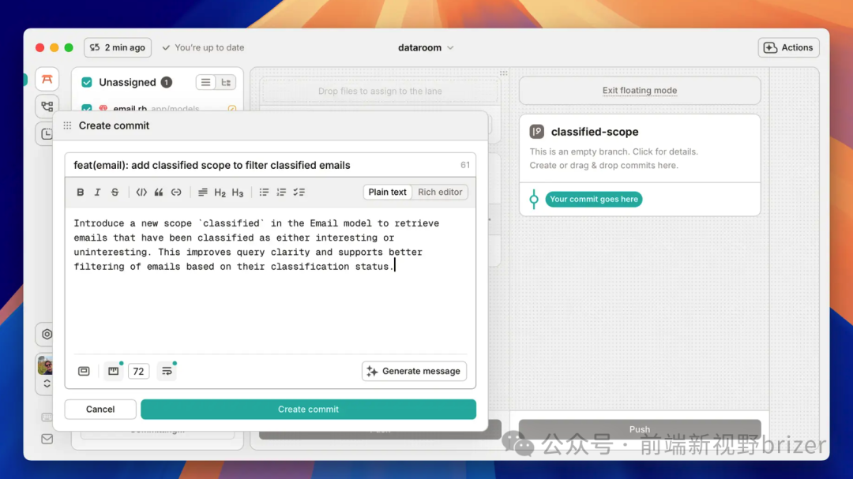Click the Drop files to assign lane area
This screenshot has height=479, width=853.
click(x=380, y=91)
